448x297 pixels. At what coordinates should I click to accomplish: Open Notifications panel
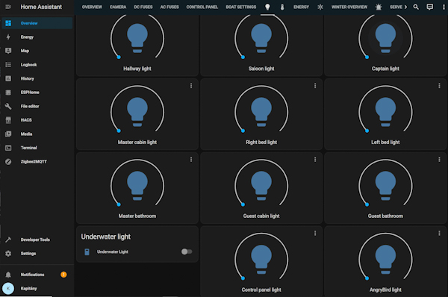click(37, 275)
